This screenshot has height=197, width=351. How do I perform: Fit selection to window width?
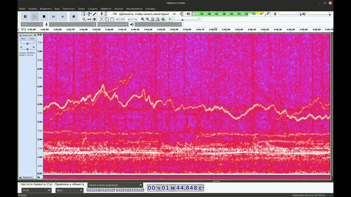(x=153, y=19)
